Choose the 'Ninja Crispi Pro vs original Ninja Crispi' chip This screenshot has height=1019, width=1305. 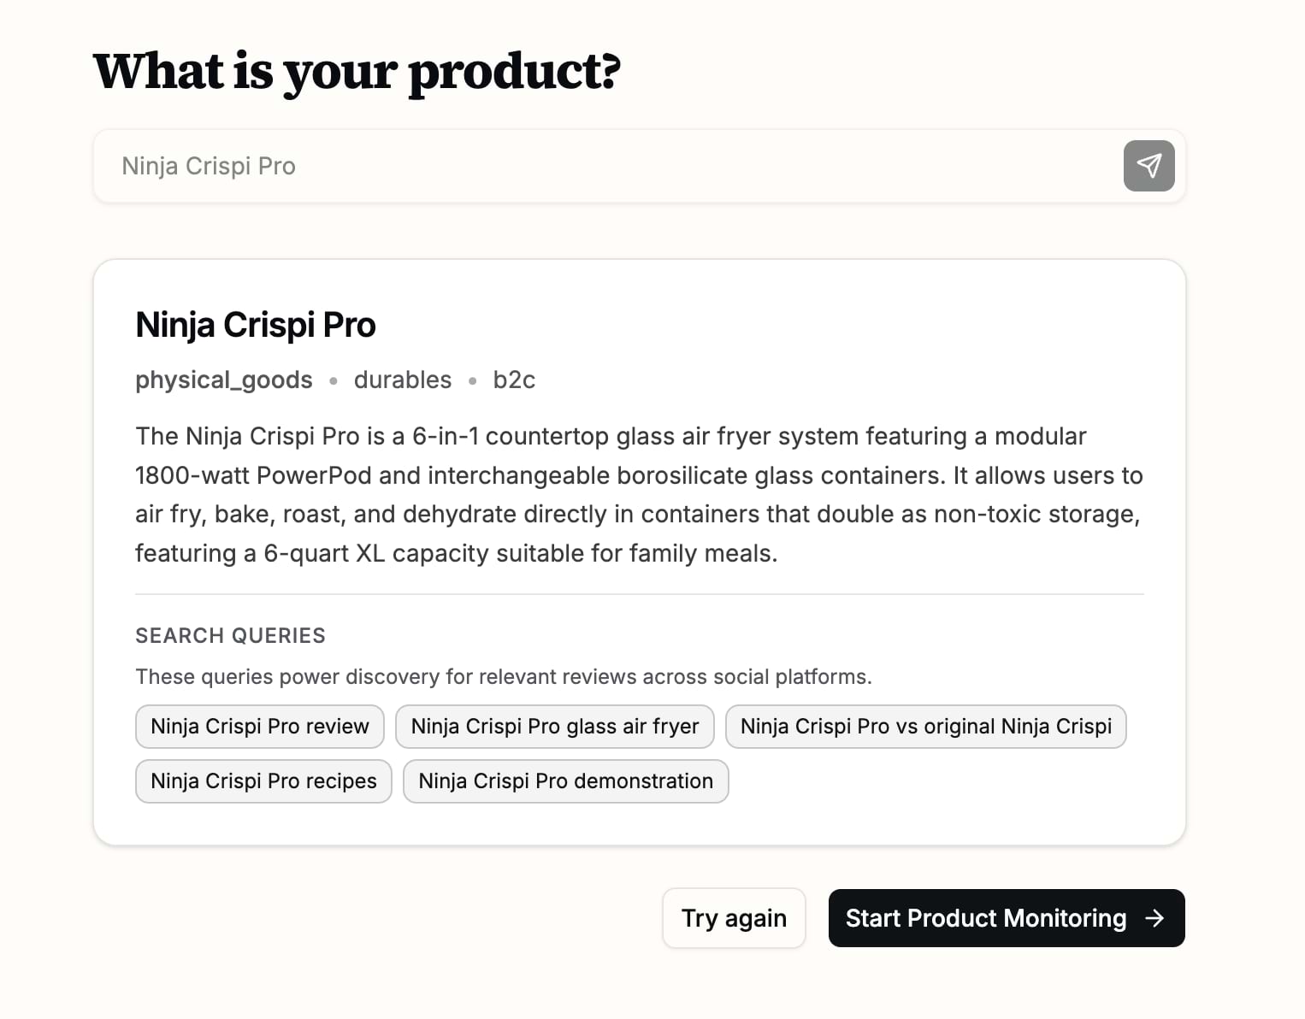[x=925, y=726]
